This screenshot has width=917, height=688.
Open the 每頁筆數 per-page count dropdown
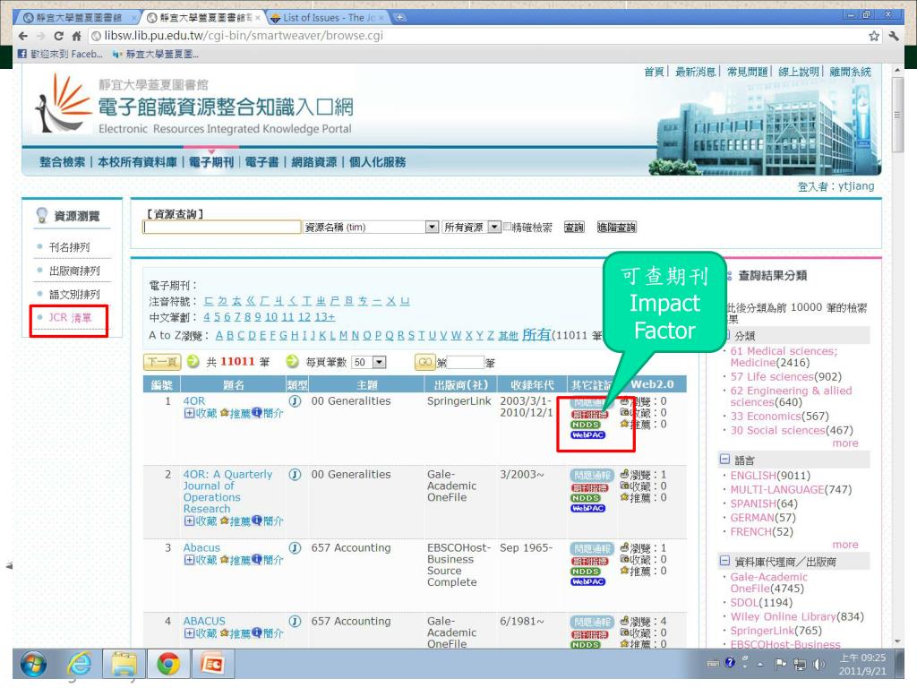click(x=380, y=362)
